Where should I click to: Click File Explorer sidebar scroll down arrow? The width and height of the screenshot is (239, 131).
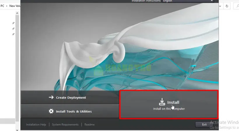pyautogui.click(x=17, y=130)
